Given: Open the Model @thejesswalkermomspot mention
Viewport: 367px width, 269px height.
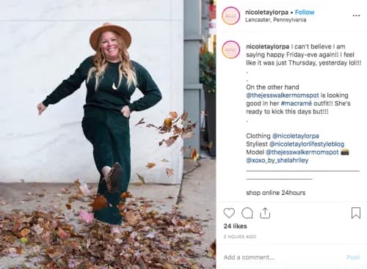Looking at the screenshot, I should [x=302, y=152].
